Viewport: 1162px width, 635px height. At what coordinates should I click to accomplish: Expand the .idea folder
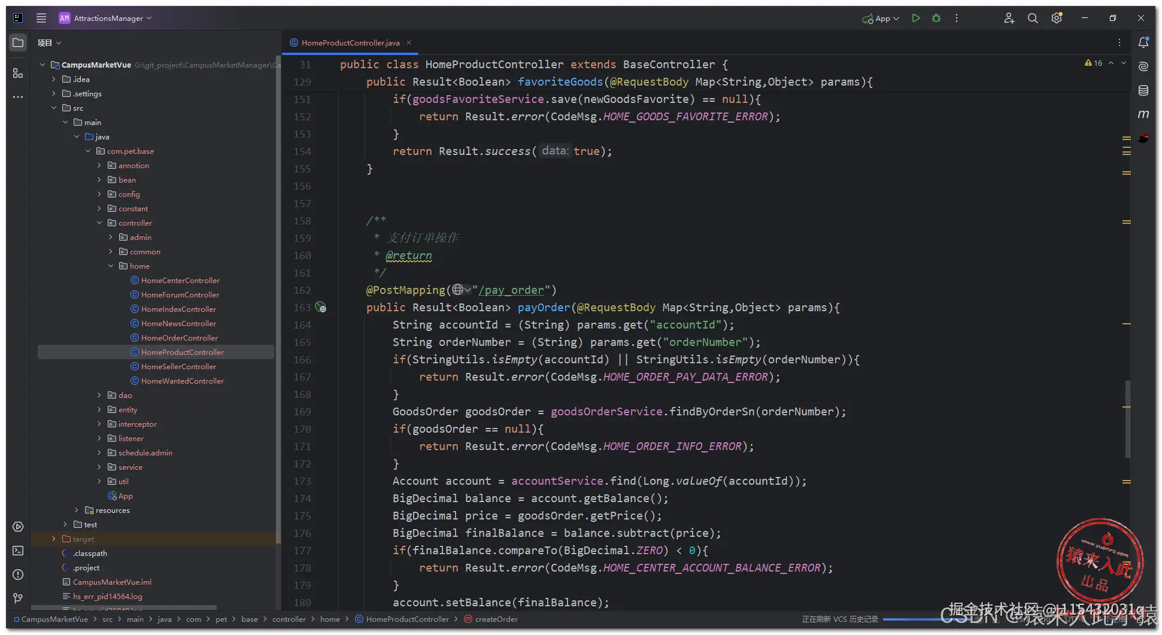(x=54, y=79)
